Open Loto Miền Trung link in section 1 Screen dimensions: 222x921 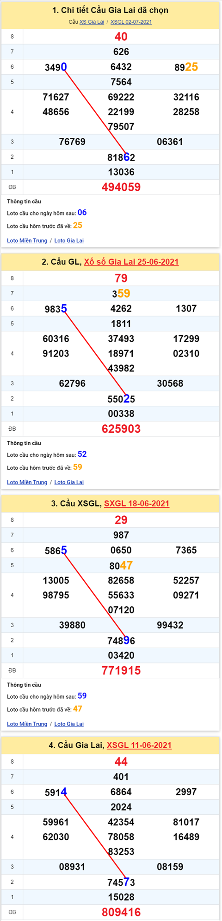coord(27,240)
